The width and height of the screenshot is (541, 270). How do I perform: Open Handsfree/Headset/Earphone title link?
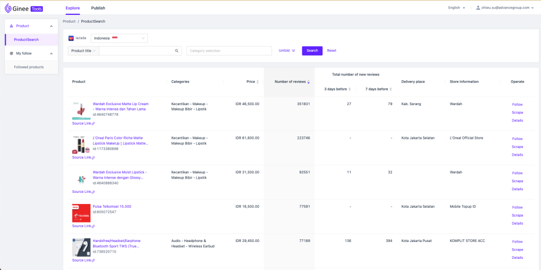click(x=117, y=244)
